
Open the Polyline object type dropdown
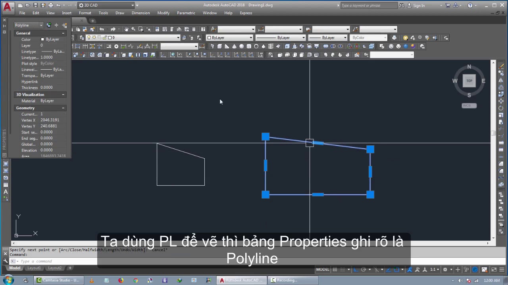point(29,25)
